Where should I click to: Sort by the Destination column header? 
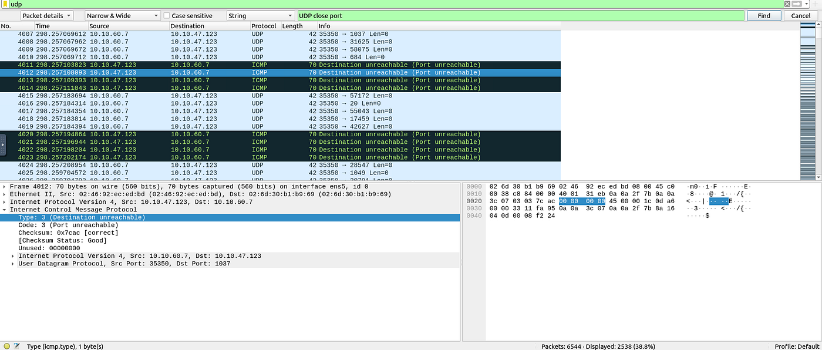pyautogui.click(x=210, y=26)
